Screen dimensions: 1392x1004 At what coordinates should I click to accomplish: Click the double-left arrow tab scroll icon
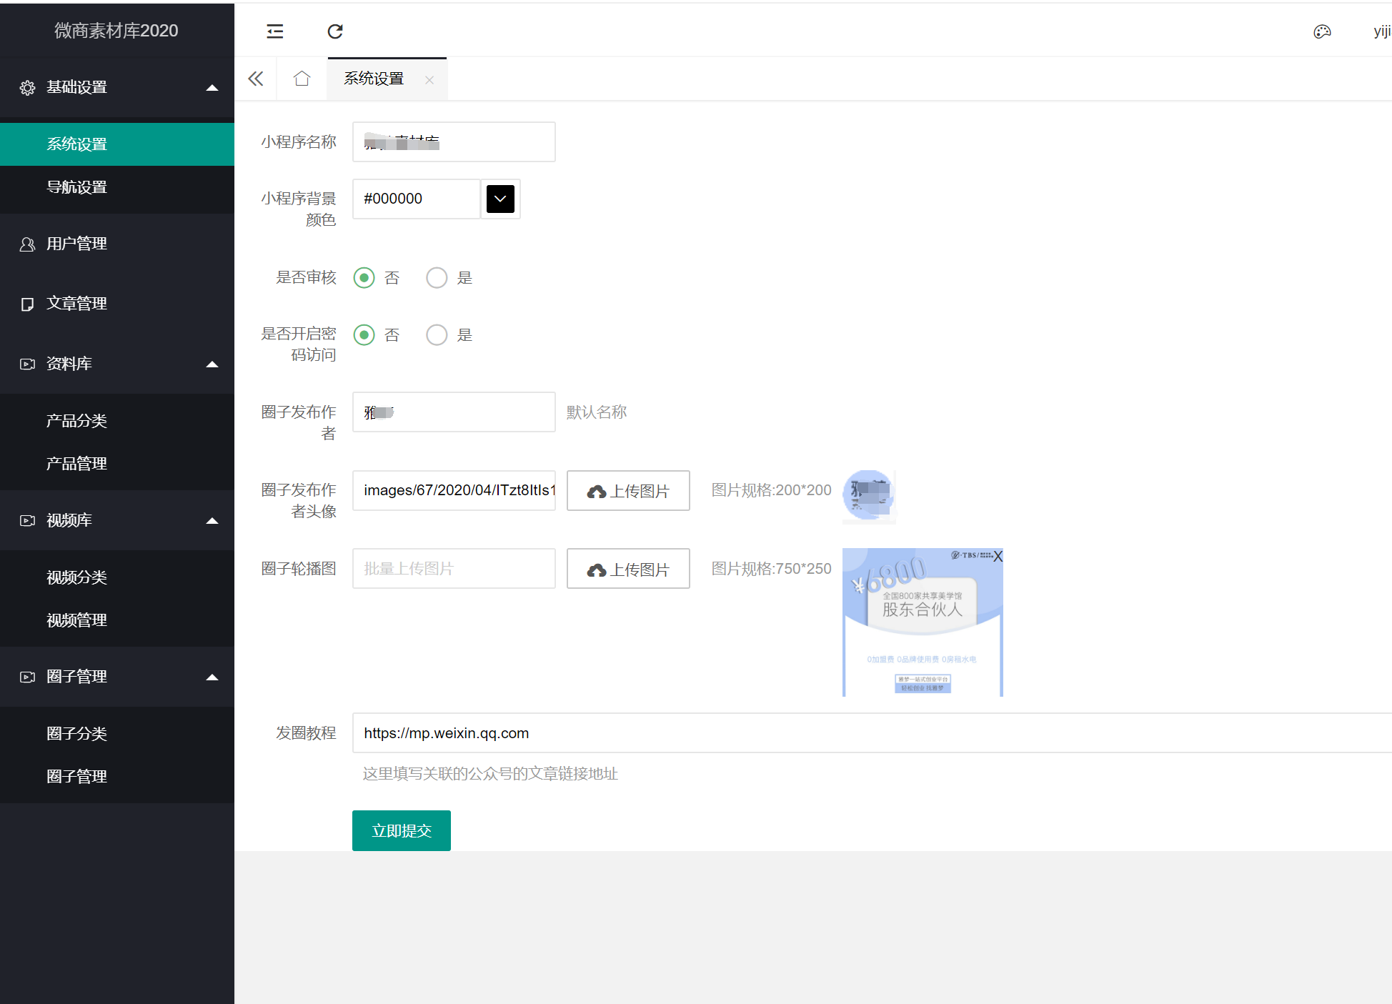[x=256, y=79]
